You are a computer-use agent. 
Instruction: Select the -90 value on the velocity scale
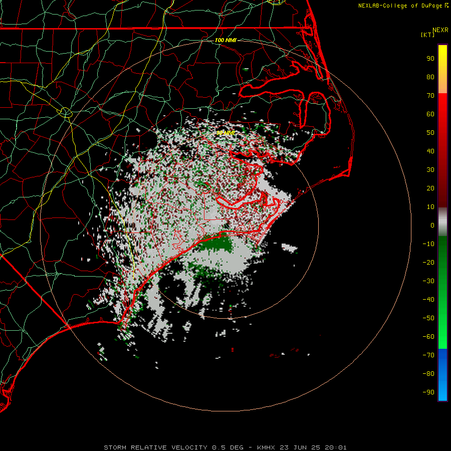[428, 392]
